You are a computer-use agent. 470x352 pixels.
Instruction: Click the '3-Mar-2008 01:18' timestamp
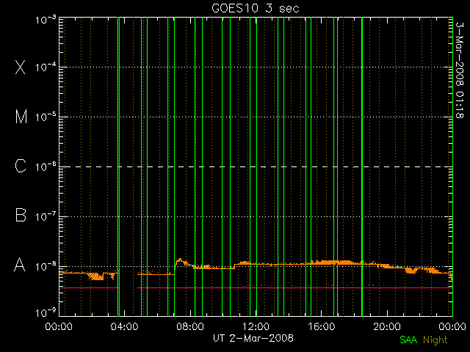[x=460, y=70]
